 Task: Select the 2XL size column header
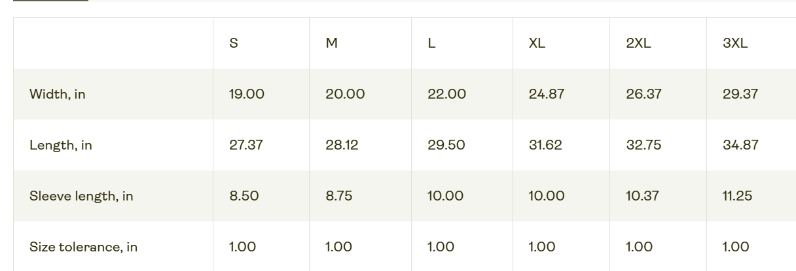(638, 43)
